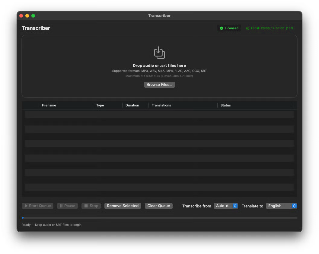319x254 pixels.
Task: Click the Licensed badge
Action: pyautogui.click(x=229, y=28)
